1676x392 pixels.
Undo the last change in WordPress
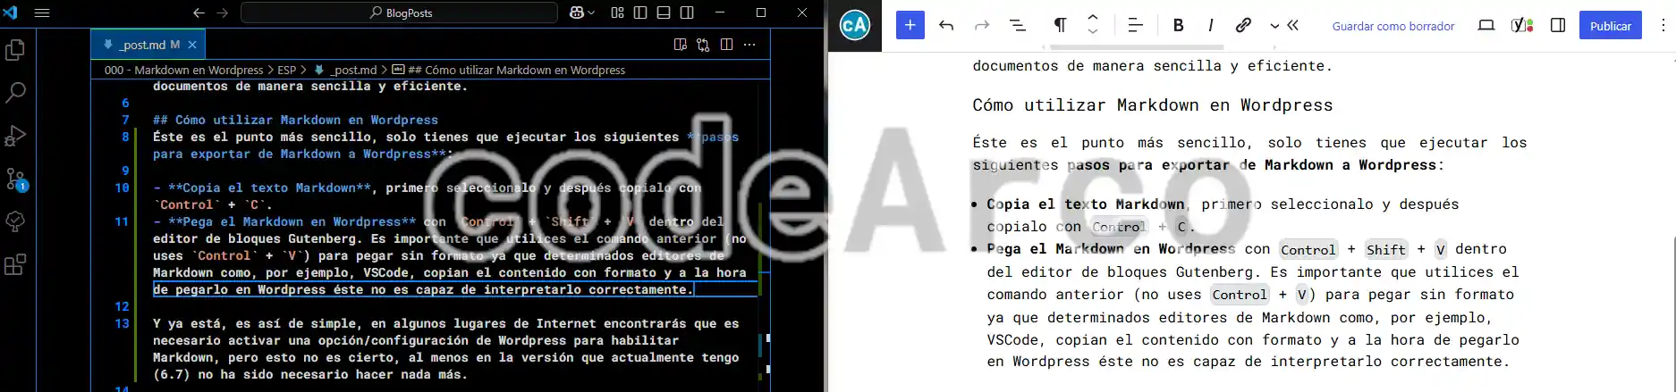point(946,25)
